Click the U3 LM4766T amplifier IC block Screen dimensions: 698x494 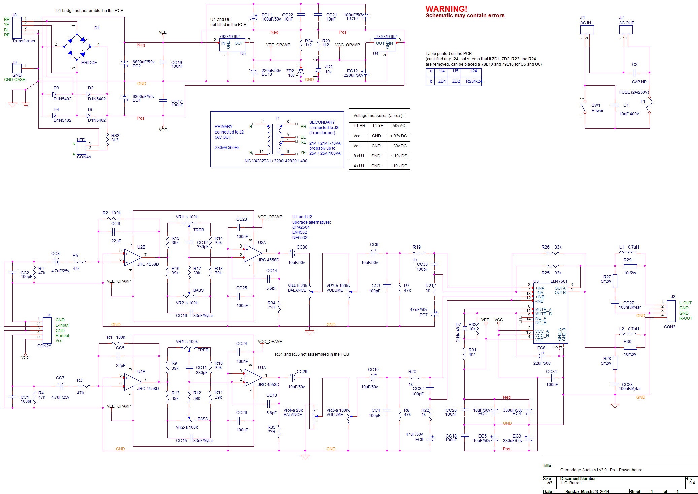point(551,313)
